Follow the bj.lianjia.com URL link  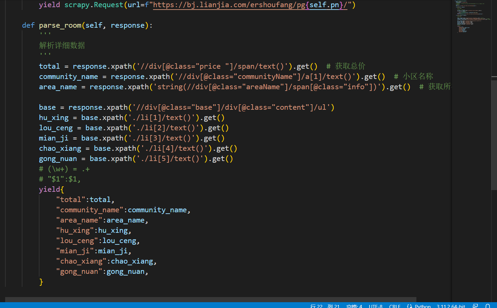click(x=250, y=5)
